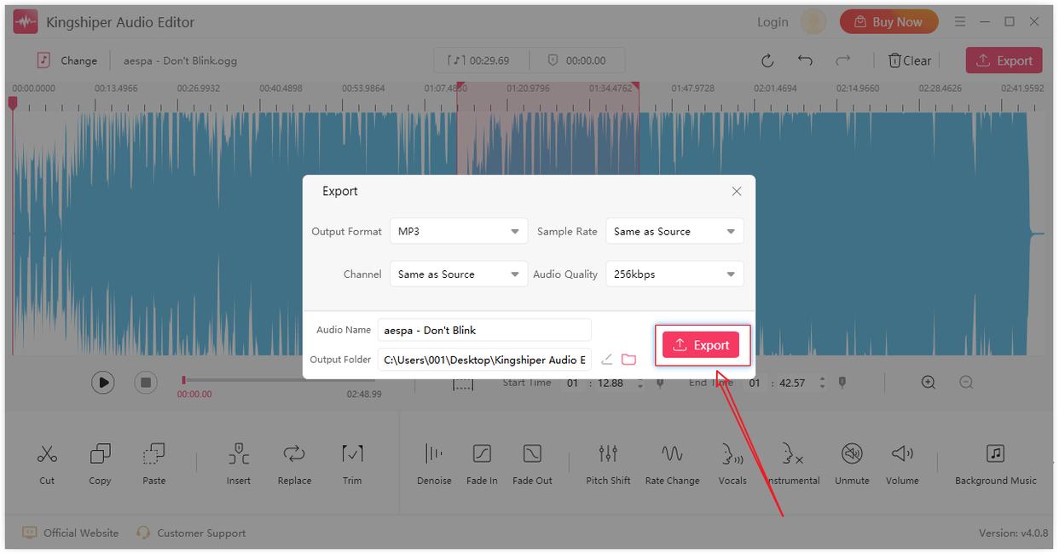Click the Unmute tool icon
The image size is (1059, 554).
[851, 455]
